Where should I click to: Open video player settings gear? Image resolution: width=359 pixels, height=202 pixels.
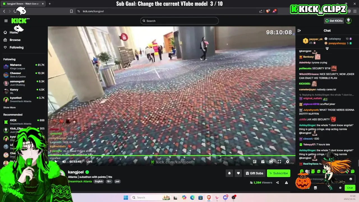(287, 162)
